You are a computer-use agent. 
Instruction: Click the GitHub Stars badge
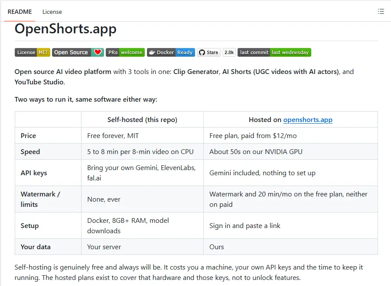coord(209,52)
